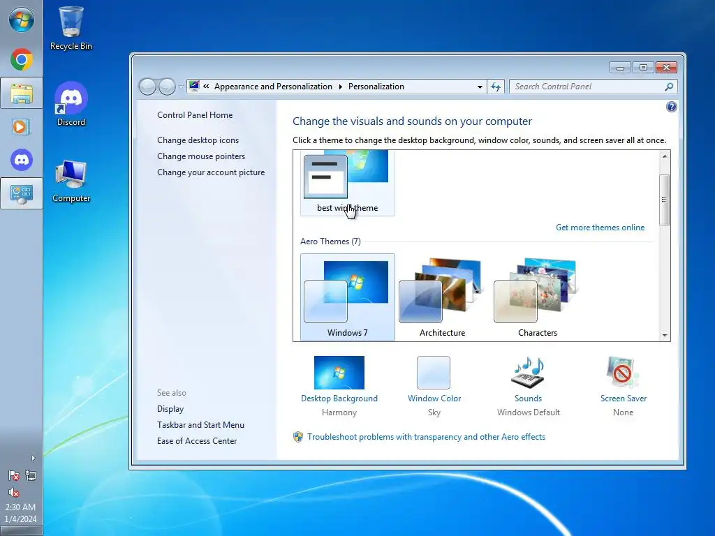Click the theme list scrollbar thumb
Image resolution: width=715 pixels, height=536 pixels.
(665, 200)
